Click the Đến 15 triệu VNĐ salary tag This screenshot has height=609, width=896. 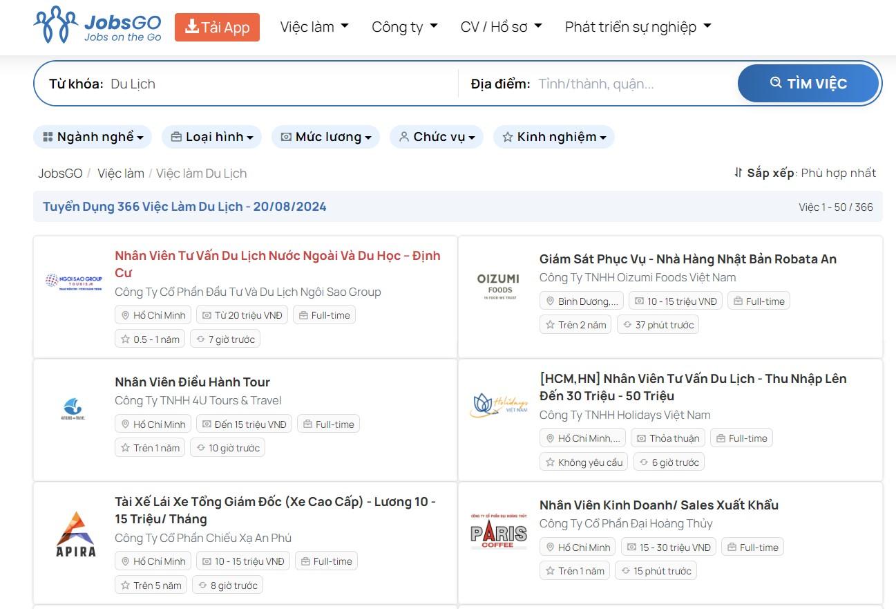[x=244, y=424]
